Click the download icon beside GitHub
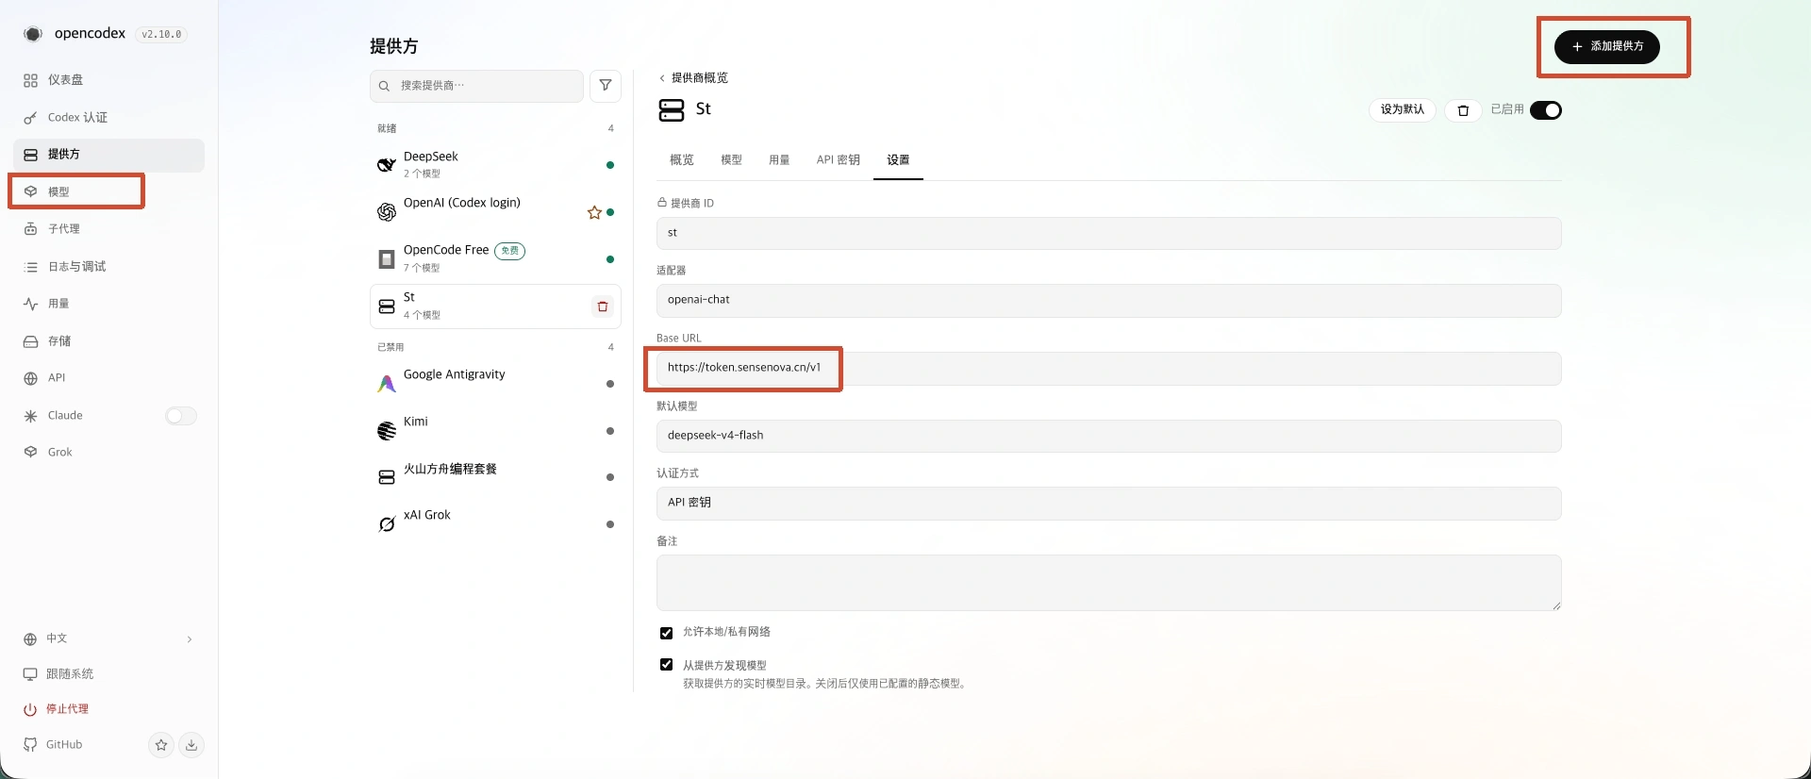This screenshot has width=1811, height=779. point(191,745)
